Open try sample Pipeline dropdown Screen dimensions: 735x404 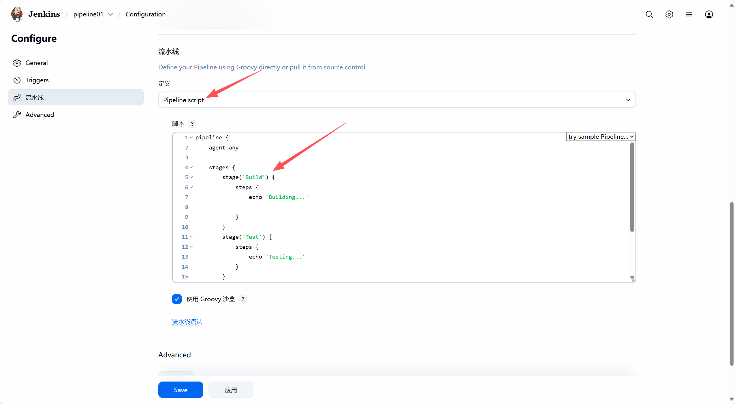[x=601, y=137]
